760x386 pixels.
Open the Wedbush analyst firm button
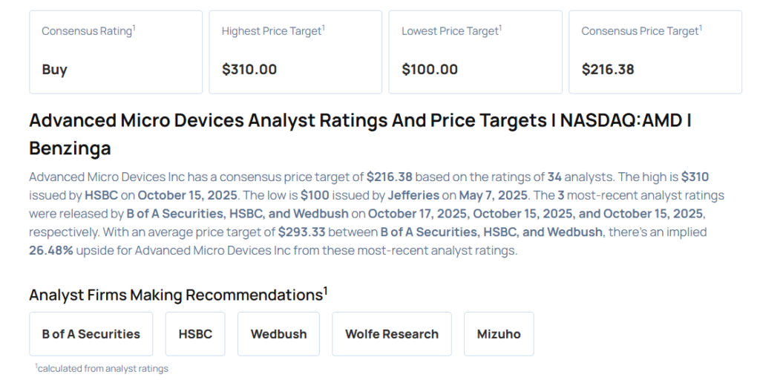click(x=278, y=334)
